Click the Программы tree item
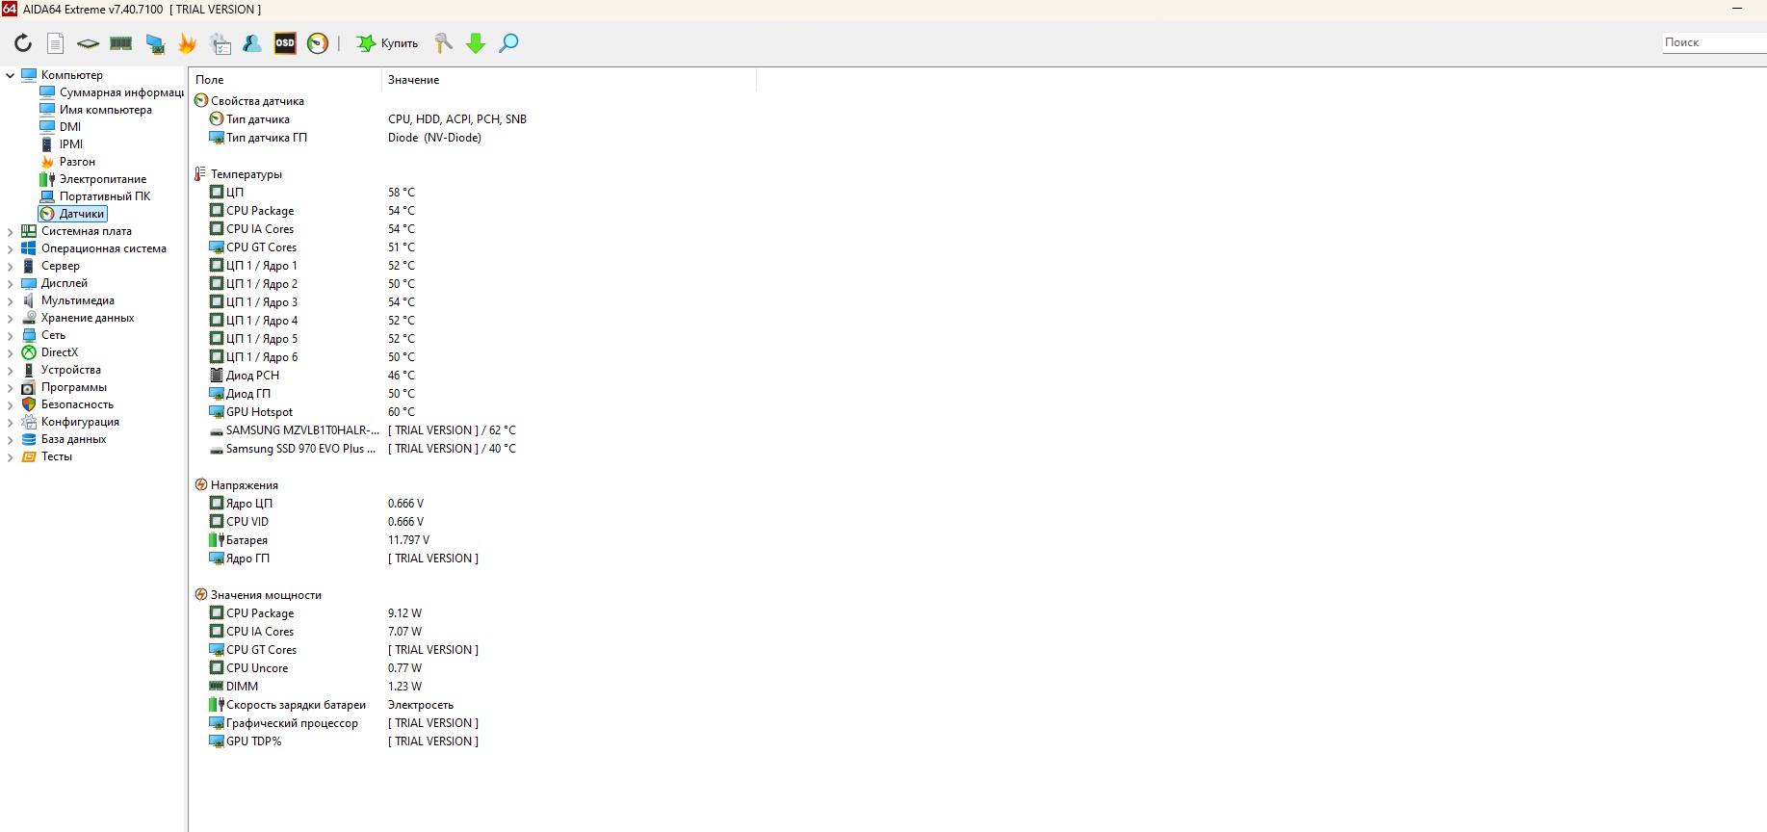The width and height of the screenshot is (1767, 832). (74, 387)
